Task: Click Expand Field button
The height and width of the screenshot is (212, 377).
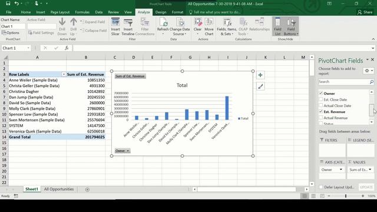Action: (93, 22)
